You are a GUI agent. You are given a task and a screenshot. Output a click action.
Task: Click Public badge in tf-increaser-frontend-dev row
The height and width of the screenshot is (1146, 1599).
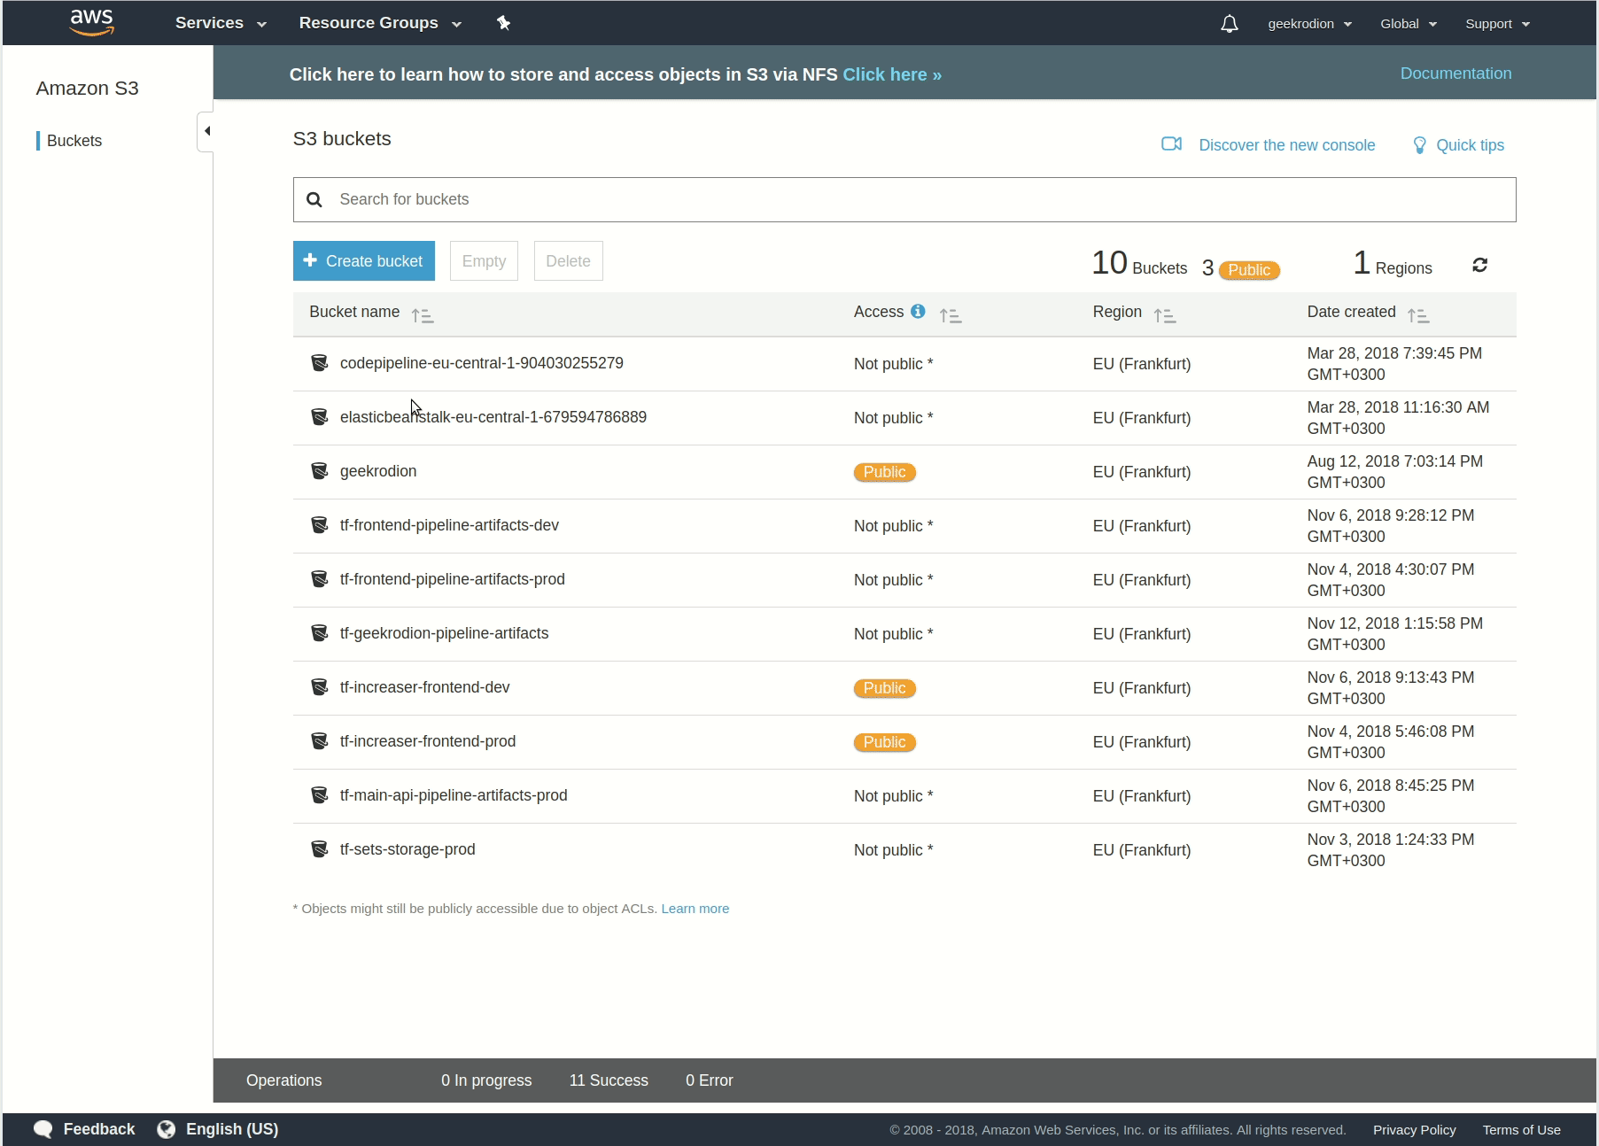tap(884, 688)
